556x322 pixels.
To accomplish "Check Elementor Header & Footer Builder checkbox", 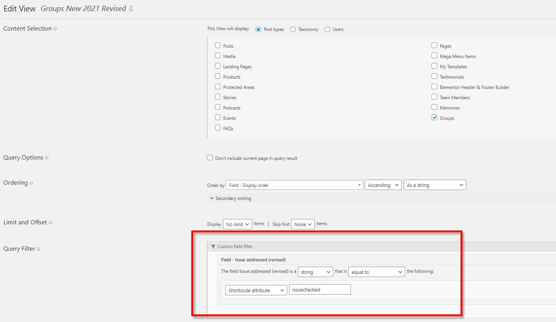I will [x=434, y=87].
